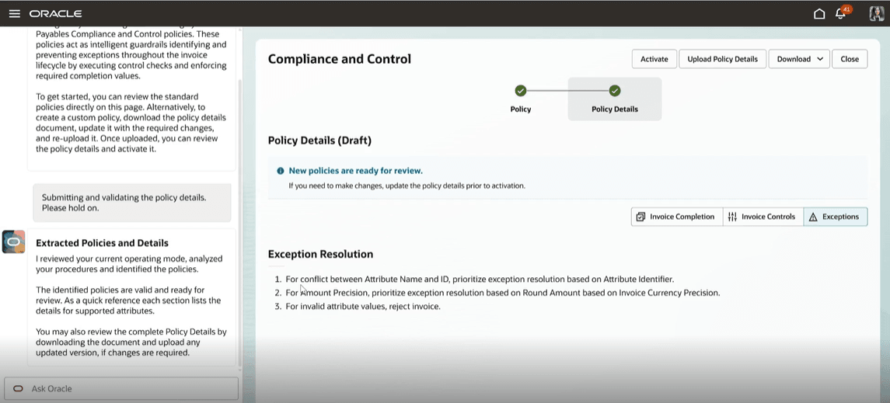Click rule 2 about Amount Precision
The height and width of the screenshot is (403, 890).
[502, 293]
